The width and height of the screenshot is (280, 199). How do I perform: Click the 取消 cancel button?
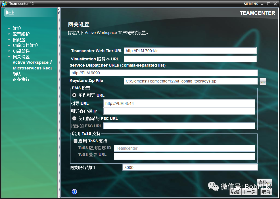[x=266, y=192]
